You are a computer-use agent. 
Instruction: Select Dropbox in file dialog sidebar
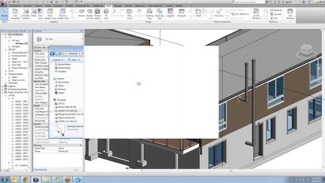60,71
